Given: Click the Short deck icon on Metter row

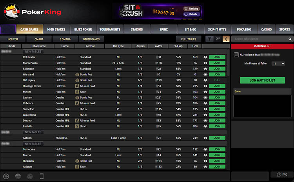Looking at the screenshot, I should 77,92.
